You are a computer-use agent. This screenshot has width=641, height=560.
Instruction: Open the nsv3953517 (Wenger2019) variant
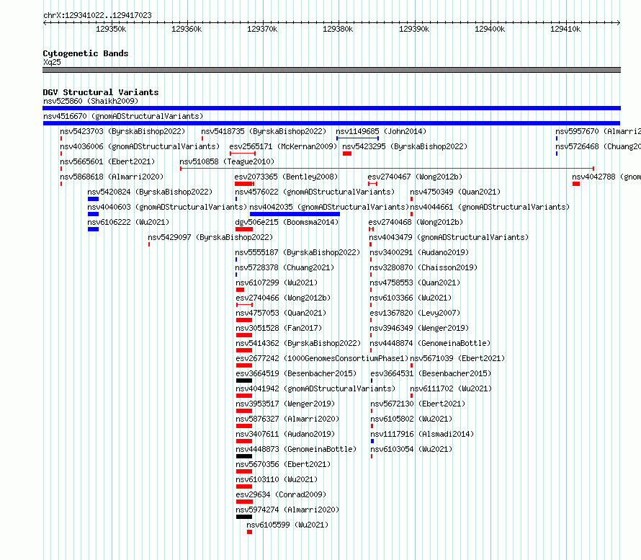285,404
